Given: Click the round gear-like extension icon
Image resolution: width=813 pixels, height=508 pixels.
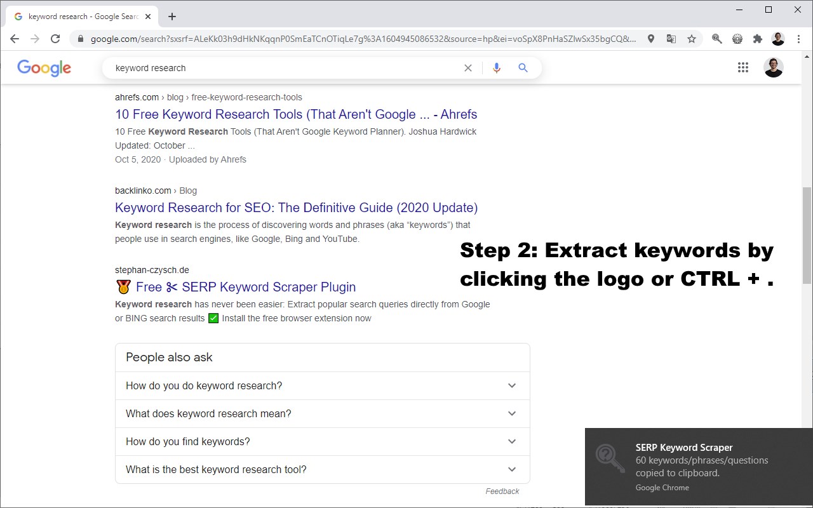Looking at the screenshot, I should point(737,39).
